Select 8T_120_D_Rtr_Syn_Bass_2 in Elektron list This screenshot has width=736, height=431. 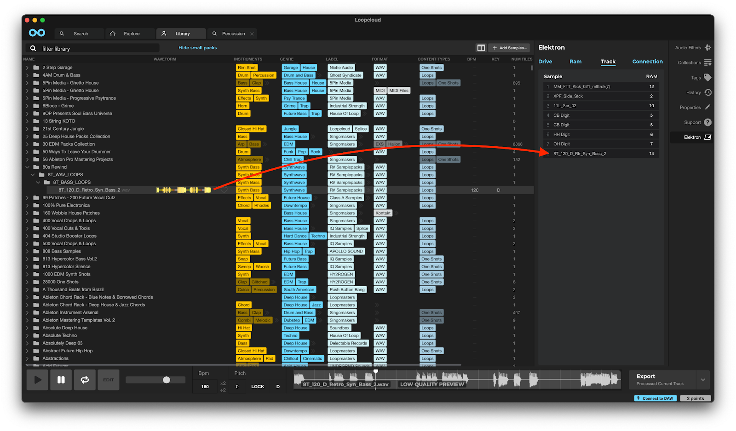(x=601, y=154)
